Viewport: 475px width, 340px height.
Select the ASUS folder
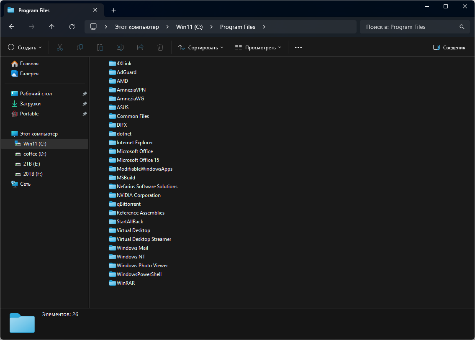coord(119,107)
